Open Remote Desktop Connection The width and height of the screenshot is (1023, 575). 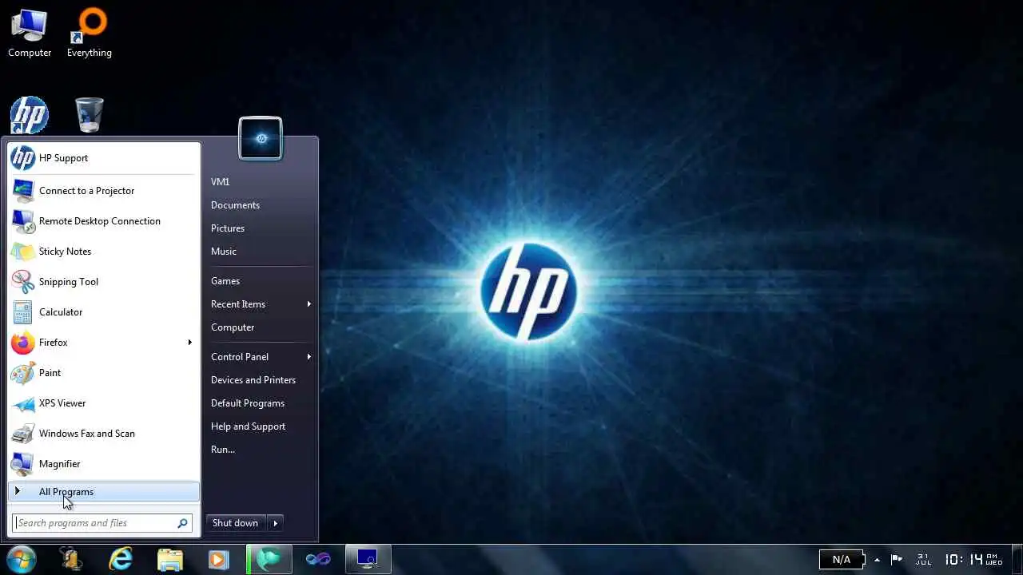point(104,221)
